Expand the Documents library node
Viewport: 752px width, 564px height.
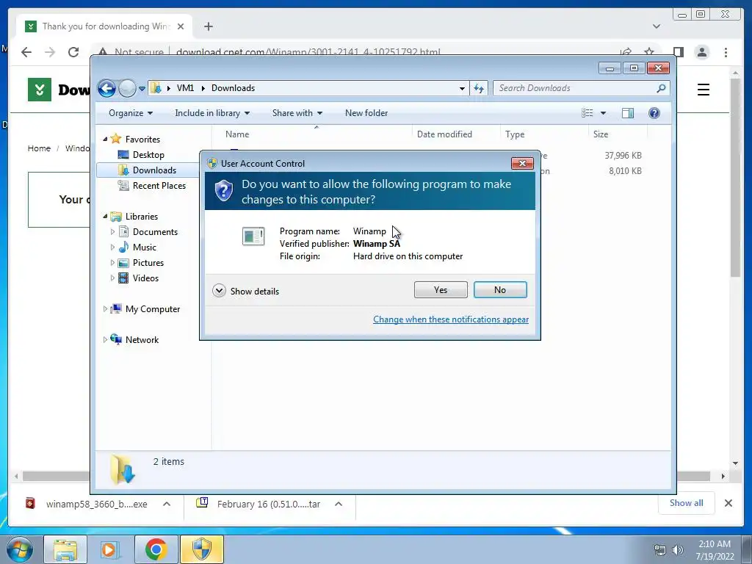(x=112, y=232)
